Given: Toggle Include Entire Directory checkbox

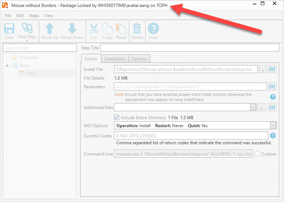Looking at the screenshot, I should click(x=117, y=118).
